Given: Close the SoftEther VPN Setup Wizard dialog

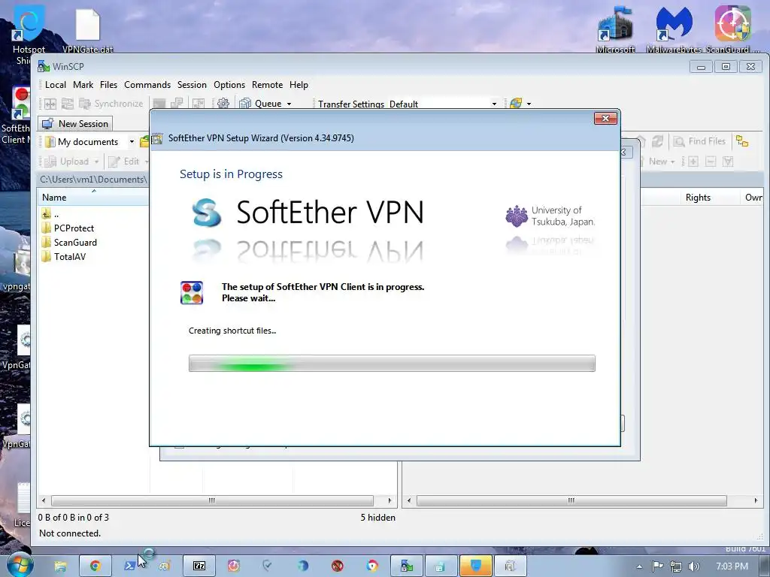Looking at the screenshot, I should [605, 118].
